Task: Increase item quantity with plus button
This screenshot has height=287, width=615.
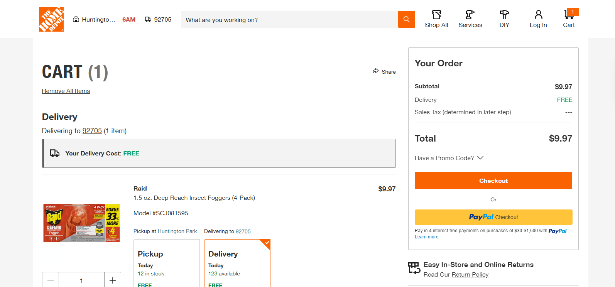Action: click(x=113, y=280)
